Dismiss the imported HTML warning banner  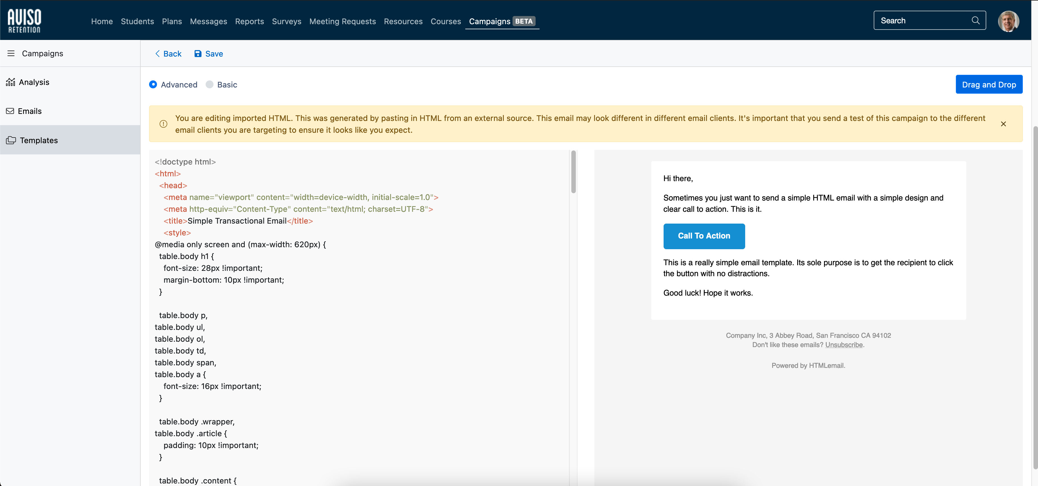click(1003, 124)
